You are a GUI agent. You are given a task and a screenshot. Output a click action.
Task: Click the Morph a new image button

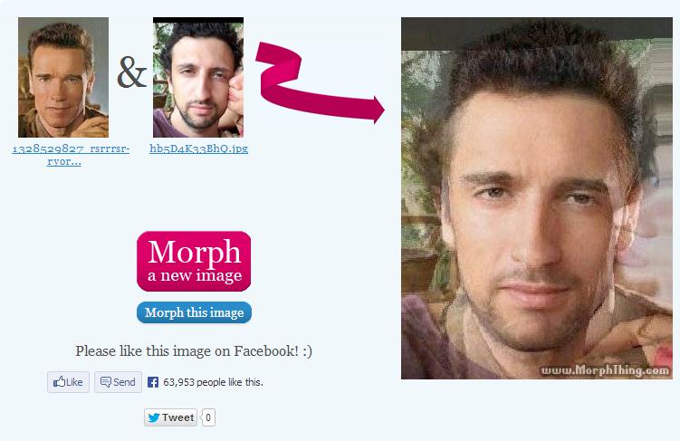click(x=194, y=261)
